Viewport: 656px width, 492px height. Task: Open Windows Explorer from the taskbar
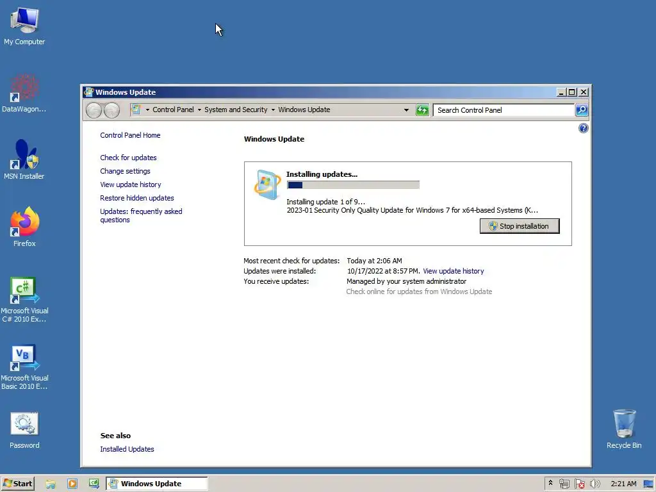(51, 484)
